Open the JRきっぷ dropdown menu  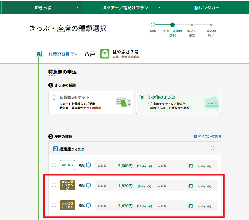(42, 8)
